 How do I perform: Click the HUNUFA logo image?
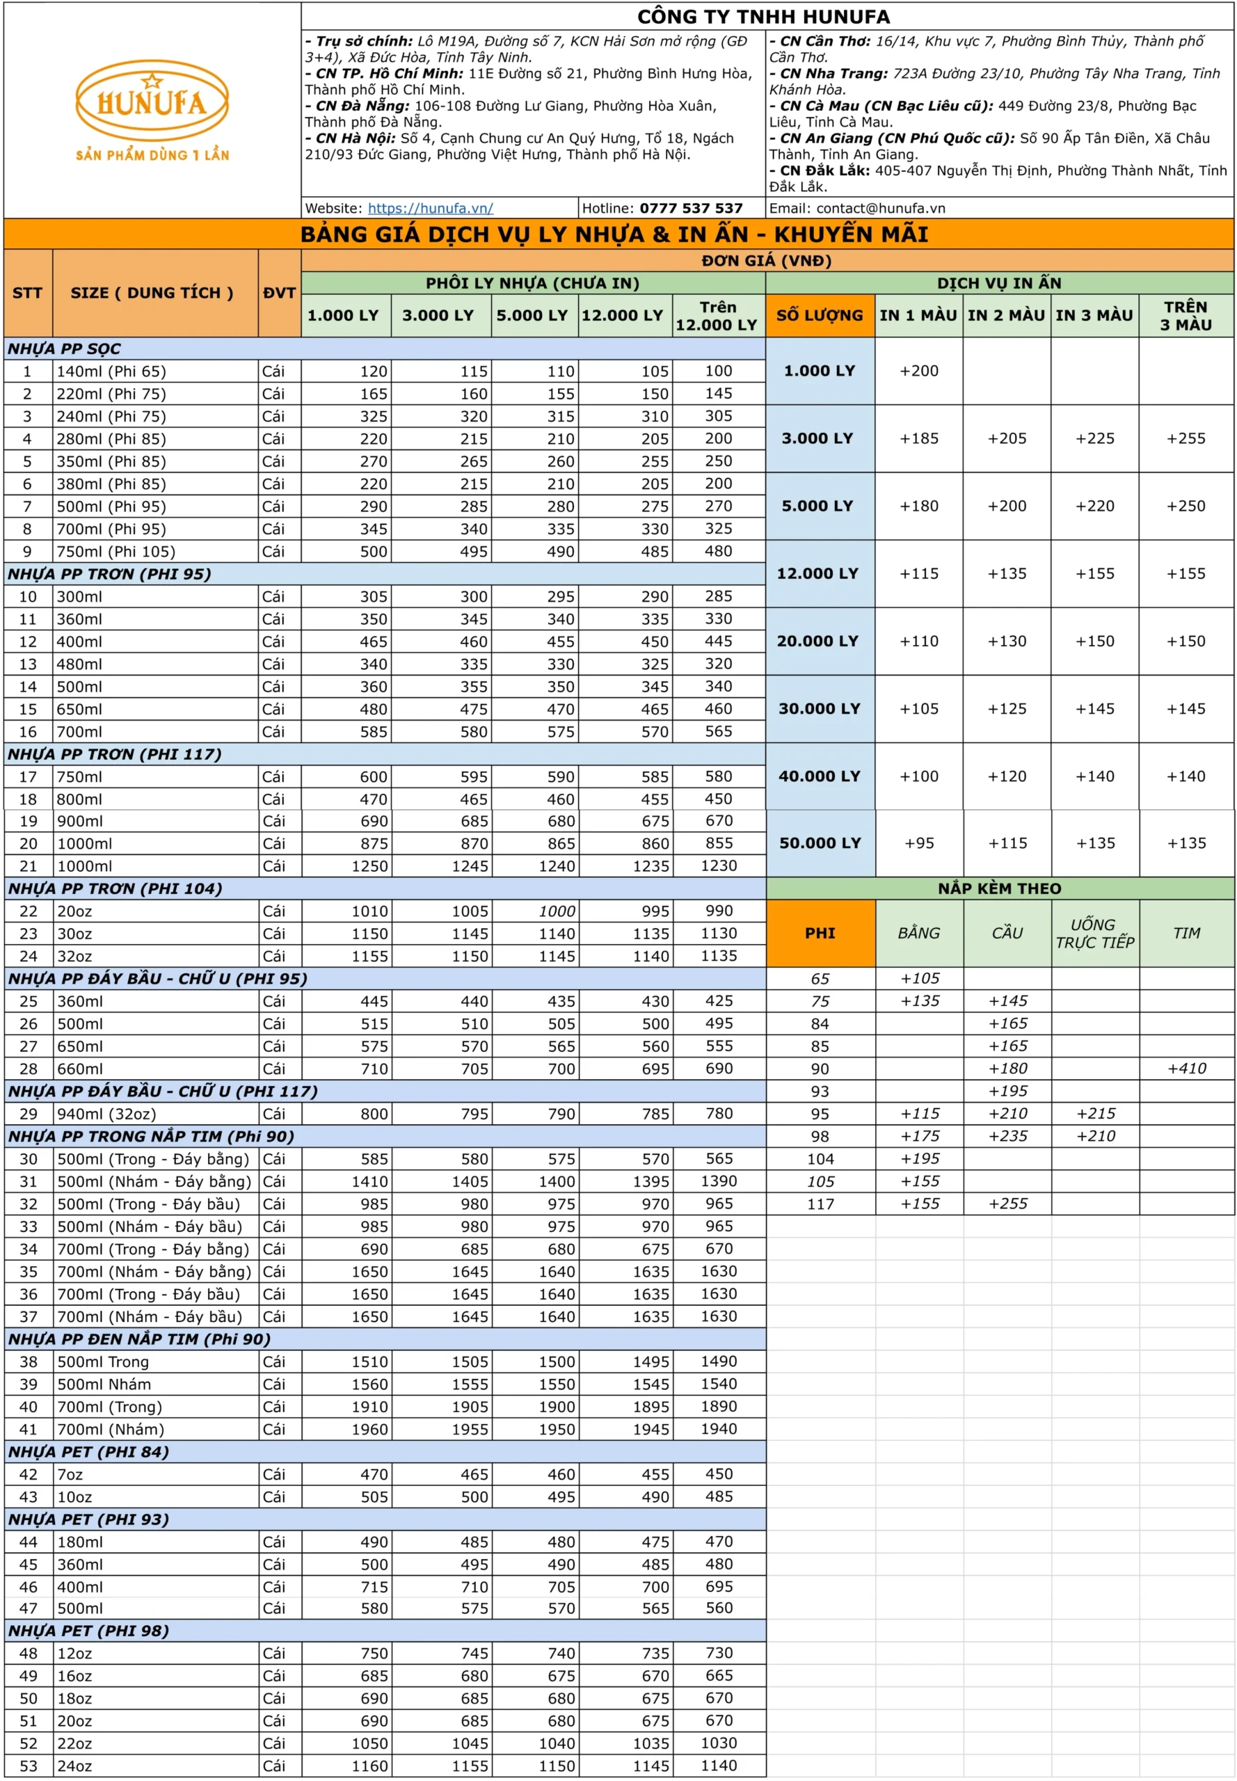[152, 111]
